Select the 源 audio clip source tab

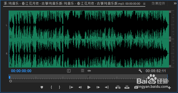pos(72,4)
